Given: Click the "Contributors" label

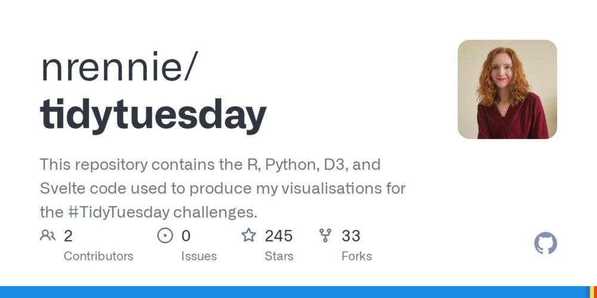Looking at the screenshot, I should tap(99, 256).
